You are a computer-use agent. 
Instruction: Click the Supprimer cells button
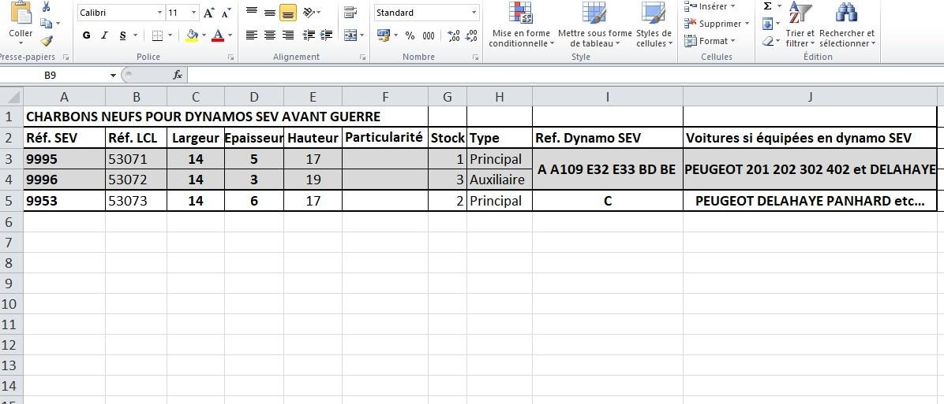pyautogui.click(x=718, y=24)
